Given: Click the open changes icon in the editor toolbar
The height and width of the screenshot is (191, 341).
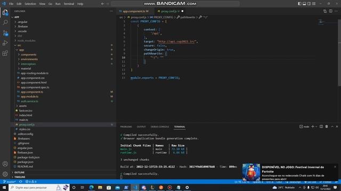Looking at the screenshot, I should 325,11.
